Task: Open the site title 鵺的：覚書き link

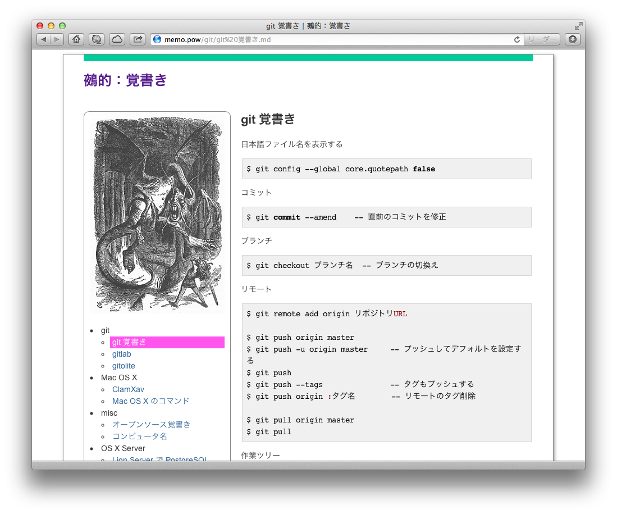Action: [x=125, y=80]
